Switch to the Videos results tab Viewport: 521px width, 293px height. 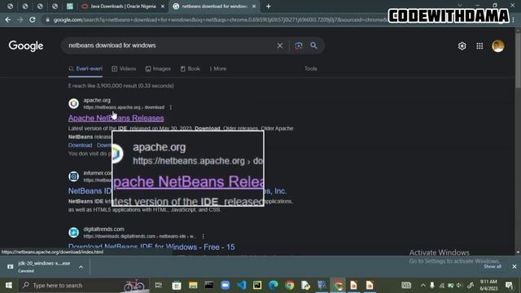pyautogui.click(x=124, y=68)
